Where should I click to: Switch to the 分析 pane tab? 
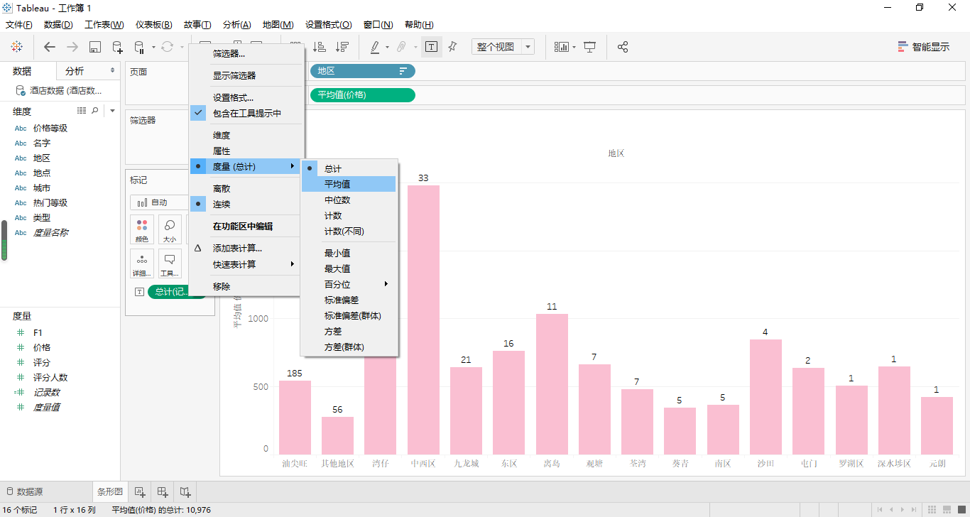75,70
